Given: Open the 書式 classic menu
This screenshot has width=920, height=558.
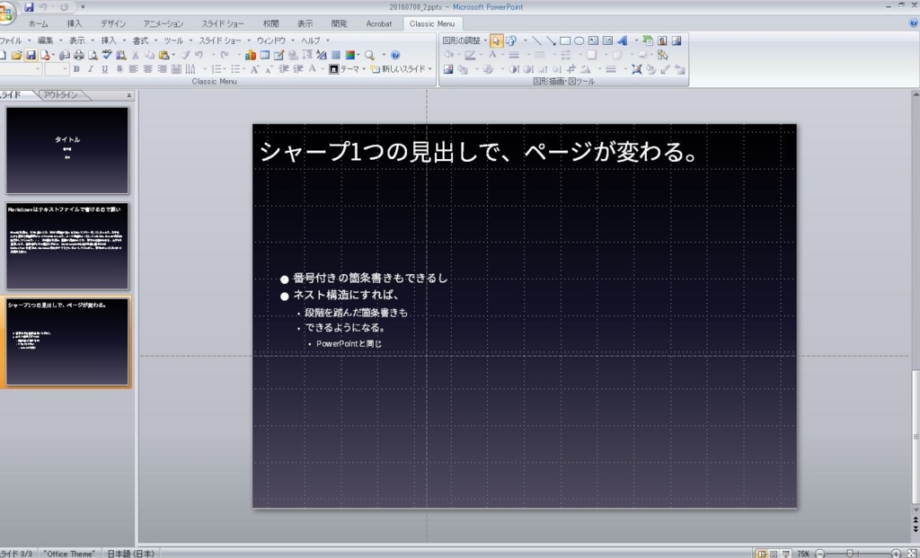Looking at the screenshot, I should 145,40.
